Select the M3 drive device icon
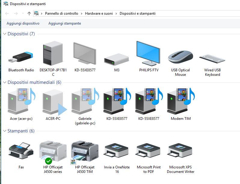The height and width of the screenshot is (184, 240). (x=116, y=60)
